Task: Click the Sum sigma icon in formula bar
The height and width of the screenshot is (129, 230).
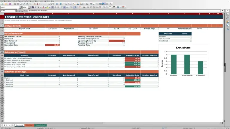Action: (x=22, y=11)
